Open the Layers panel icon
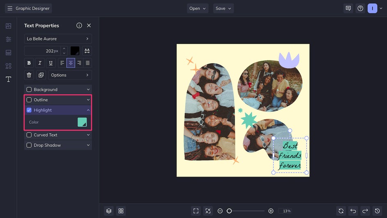 point(109,211)
